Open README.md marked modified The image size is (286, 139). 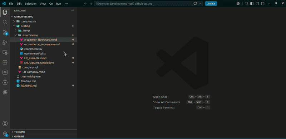44,86
